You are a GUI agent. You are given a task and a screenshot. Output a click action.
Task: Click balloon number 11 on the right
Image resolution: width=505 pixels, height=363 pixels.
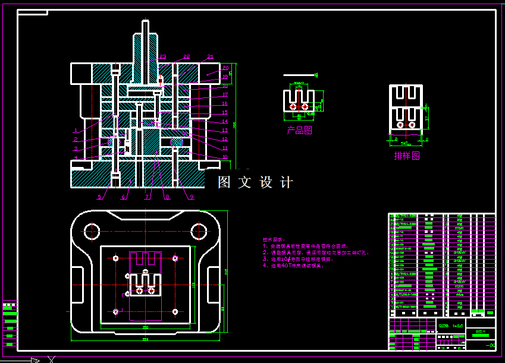225,147
